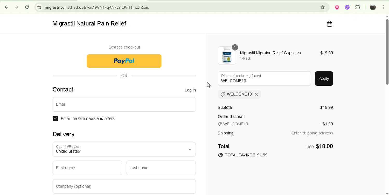This screenshot has width=389, height=195.
Task: Apply the discount code
Action: 324,78
